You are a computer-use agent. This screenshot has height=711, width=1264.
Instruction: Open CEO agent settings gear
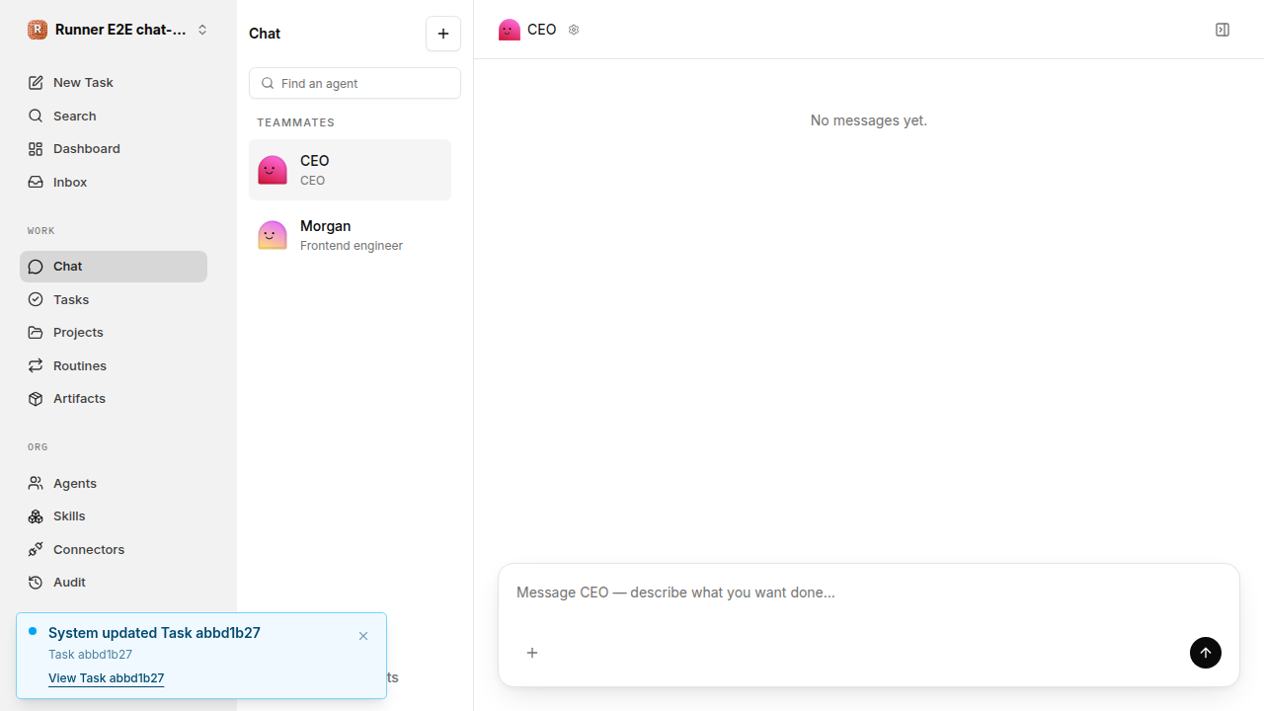click(574, 30)
